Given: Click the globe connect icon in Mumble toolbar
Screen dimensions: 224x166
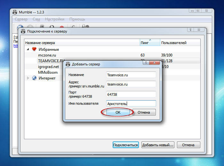Looking at the screenshot, I should tap(20, 26).
